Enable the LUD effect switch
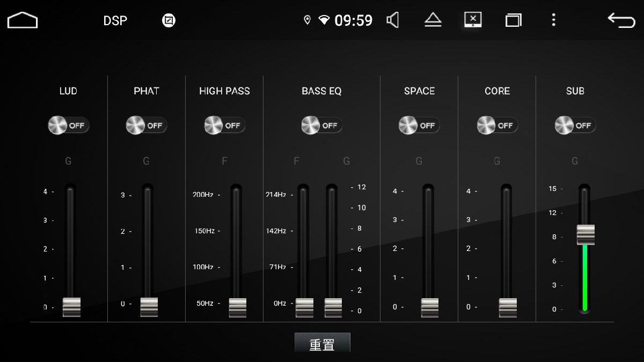The image size is (644, 362). 68,125
